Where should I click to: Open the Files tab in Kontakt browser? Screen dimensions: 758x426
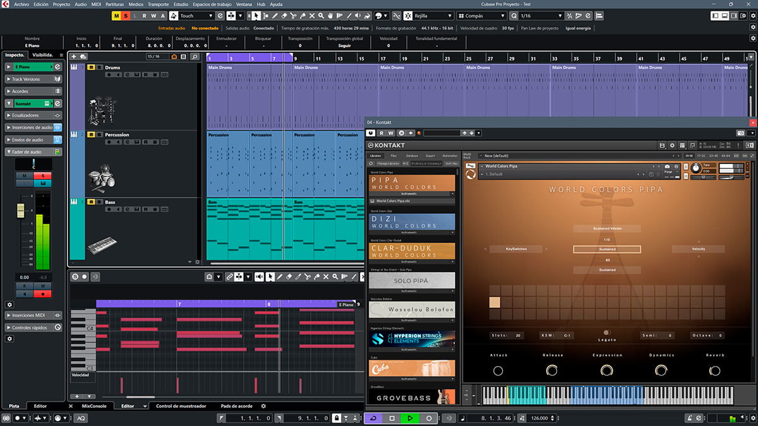pyautogui.click(x=394, y=155)
